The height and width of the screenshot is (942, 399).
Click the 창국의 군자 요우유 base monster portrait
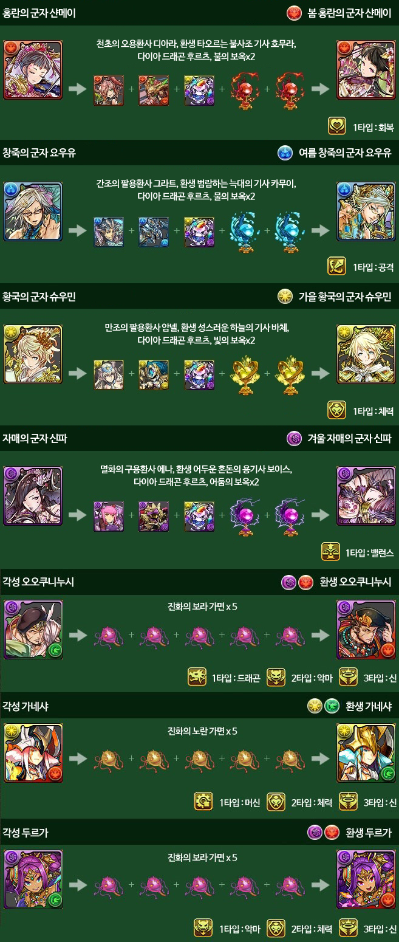click(x=33, y=211)
